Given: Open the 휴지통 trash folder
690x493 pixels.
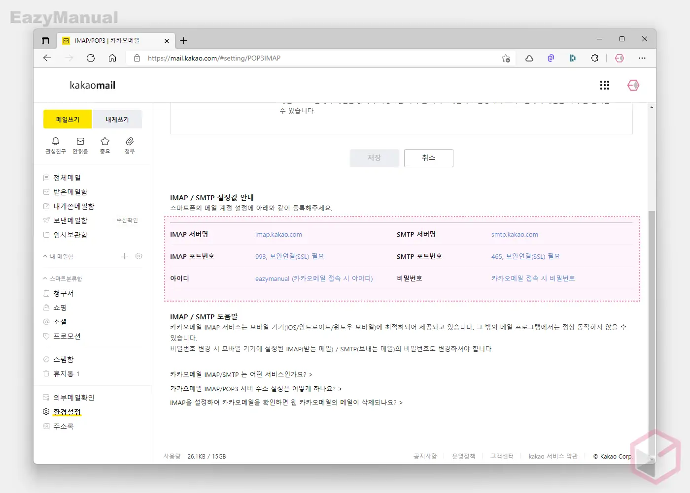Looking at the screenshot, I should pos(64,373).
